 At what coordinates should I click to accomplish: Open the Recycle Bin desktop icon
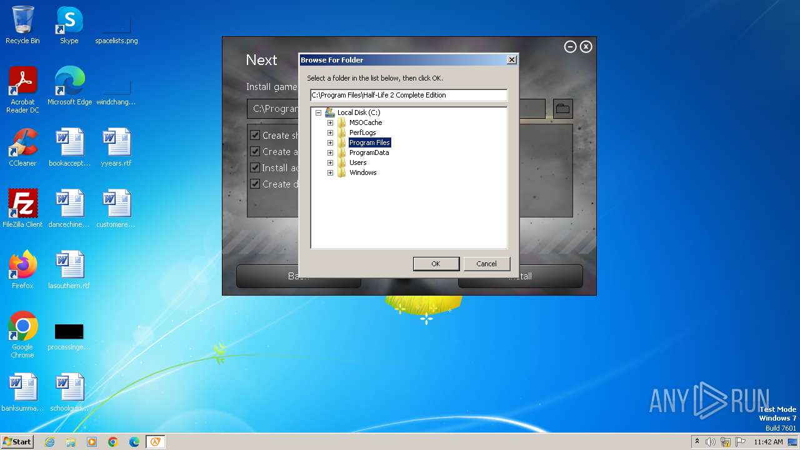click(22, 25)
